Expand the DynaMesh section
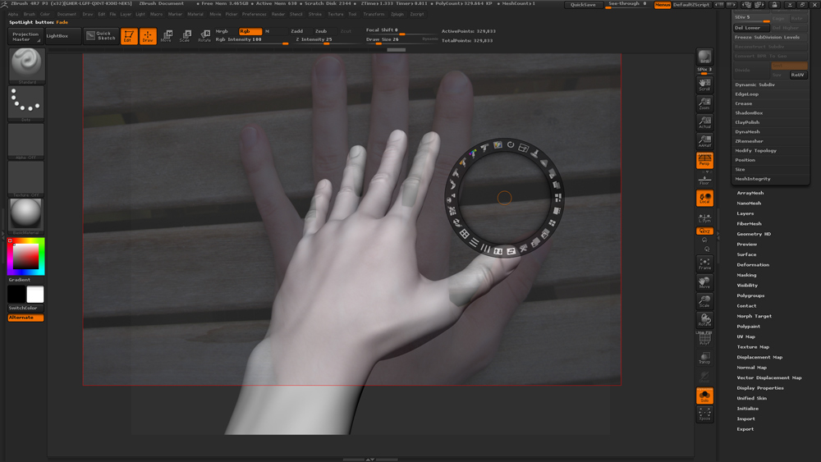 (x=747, y=132)
